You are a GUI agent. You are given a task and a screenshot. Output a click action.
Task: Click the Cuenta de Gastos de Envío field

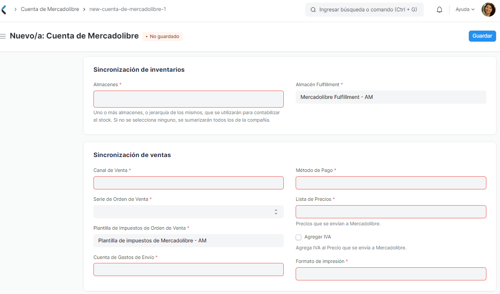tap(189, 269)
